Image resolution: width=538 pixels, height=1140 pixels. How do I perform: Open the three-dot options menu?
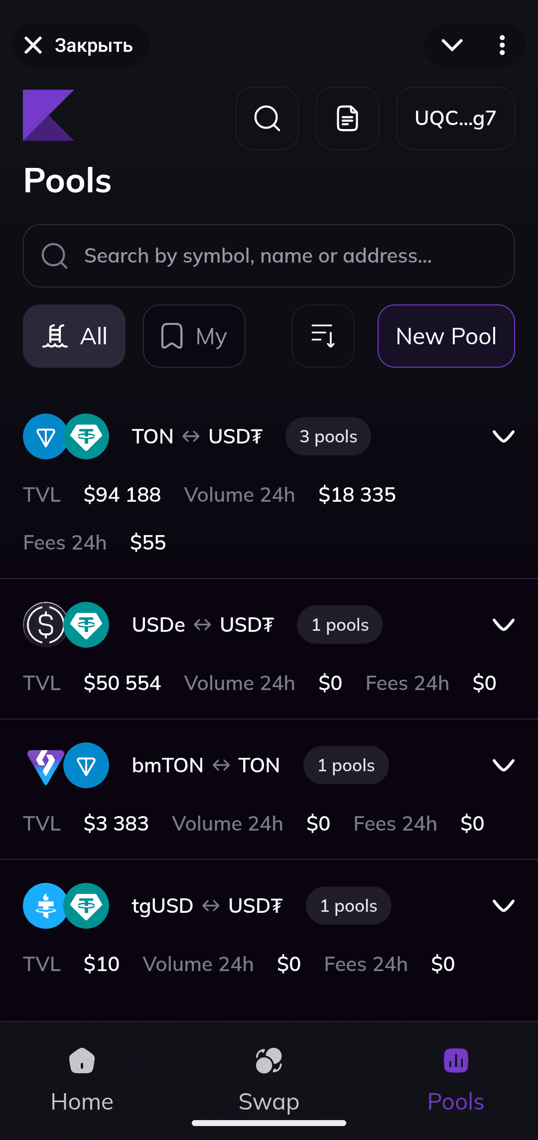[x=502, y=45]
